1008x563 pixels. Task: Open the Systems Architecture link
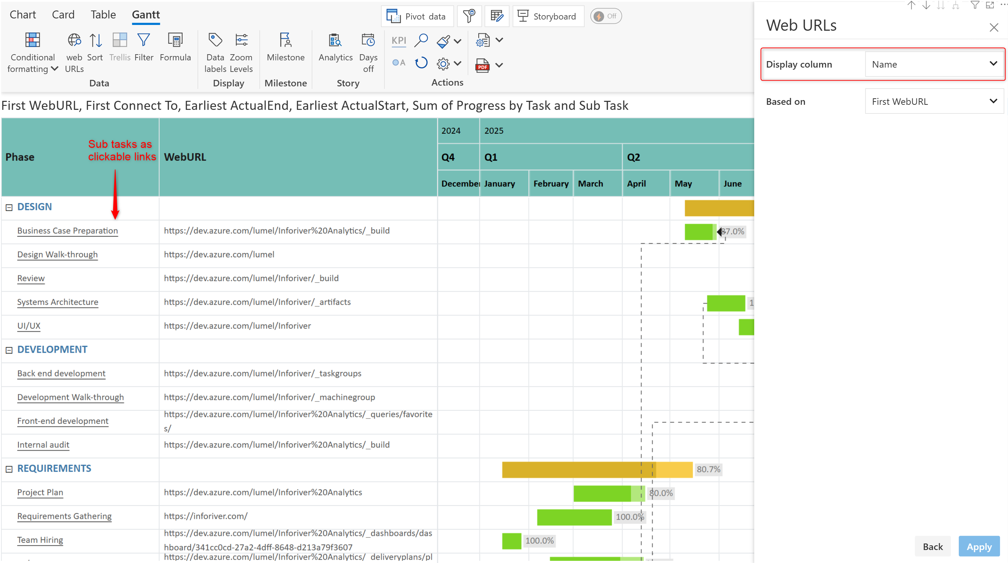click(57, 302)
